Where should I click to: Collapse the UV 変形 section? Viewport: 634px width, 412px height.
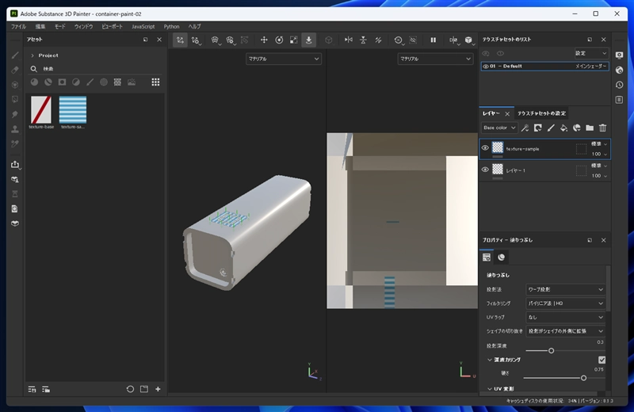click(x=490, y=389)
